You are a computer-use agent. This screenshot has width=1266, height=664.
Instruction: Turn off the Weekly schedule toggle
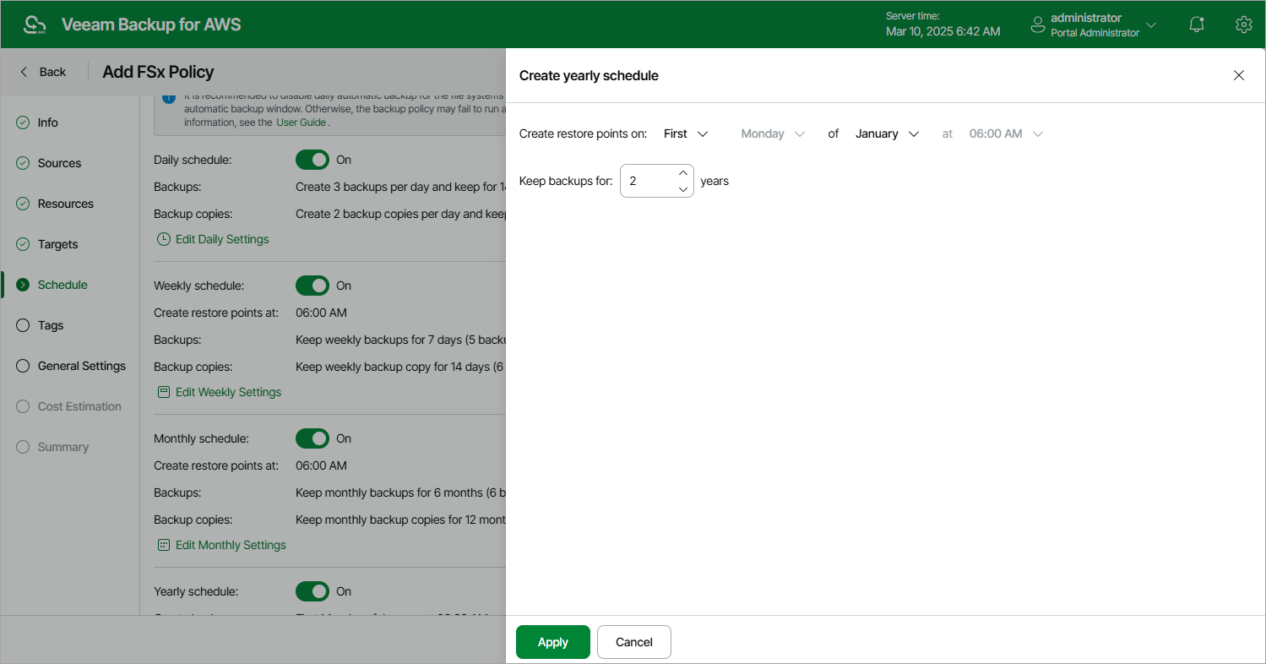[x=312, y=286]
